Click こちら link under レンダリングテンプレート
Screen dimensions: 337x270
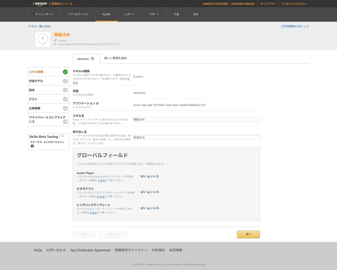coord(93,213)
